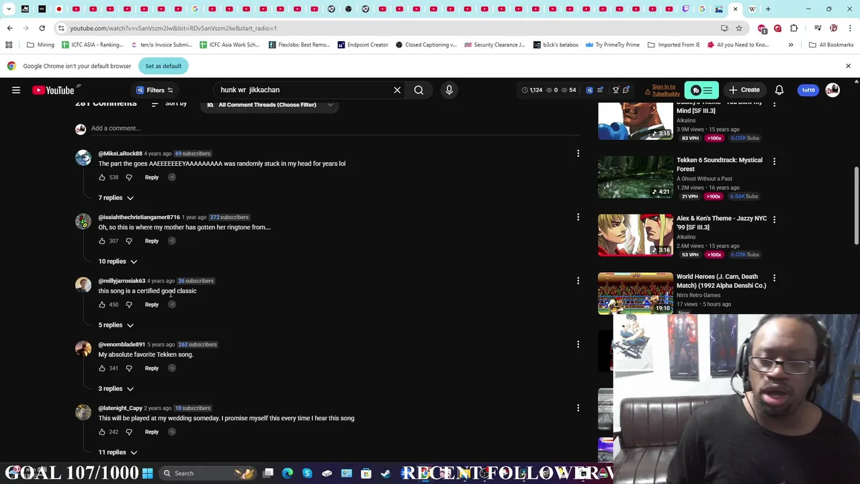Open the 1of10 extension badge
This screenshot has width=860, height=484.
pyautogui.click(x=808, y=90)
